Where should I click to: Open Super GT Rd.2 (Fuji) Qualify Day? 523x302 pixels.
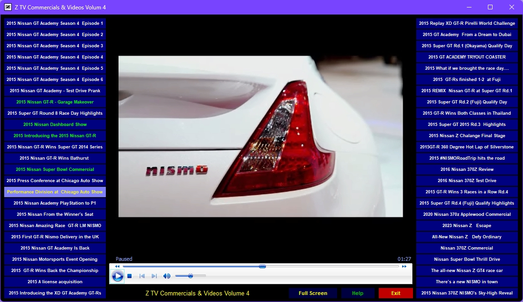click(467, 102)
